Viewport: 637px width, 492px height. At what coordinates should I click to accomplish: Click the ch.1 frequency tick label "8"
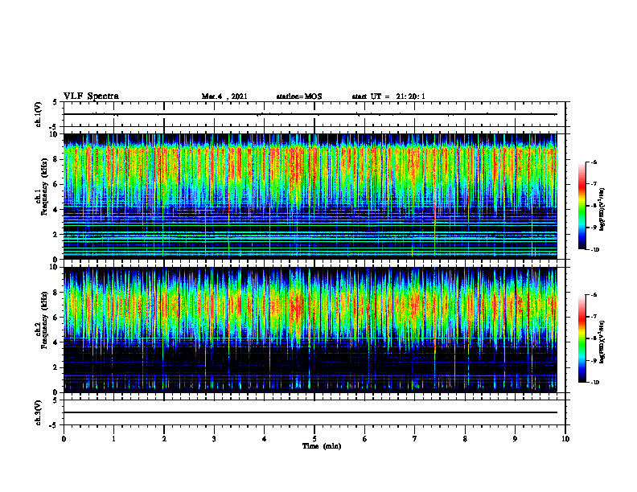pos(56,159)
